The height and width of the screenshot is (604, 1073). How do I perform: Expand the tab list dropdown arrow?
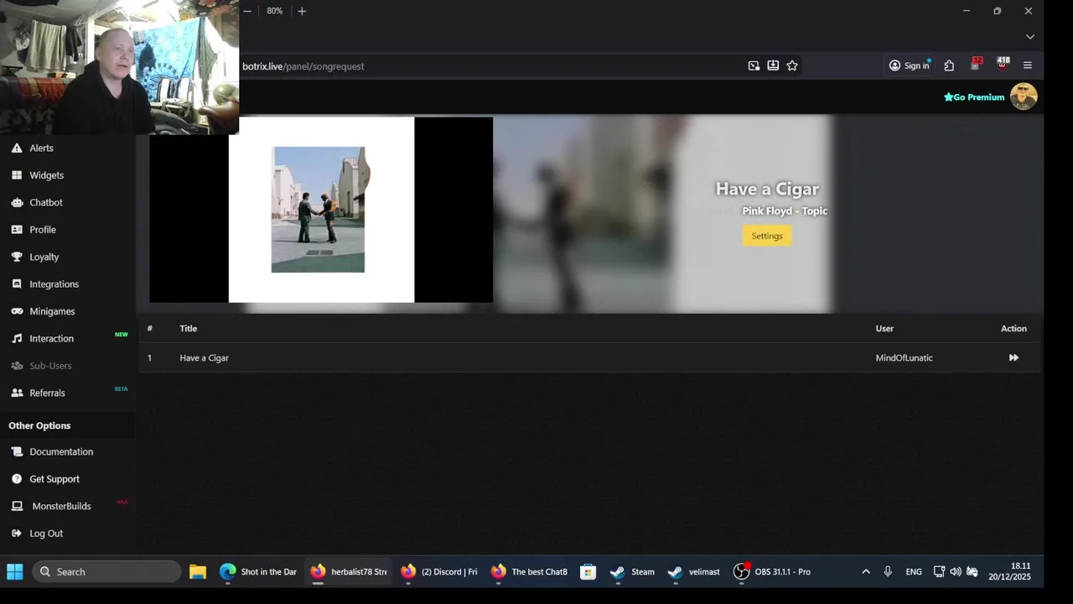pos(1030,37)
